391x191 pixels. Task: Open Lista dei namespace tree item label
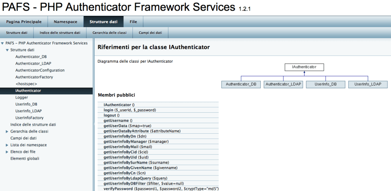(x=28, y=145)
